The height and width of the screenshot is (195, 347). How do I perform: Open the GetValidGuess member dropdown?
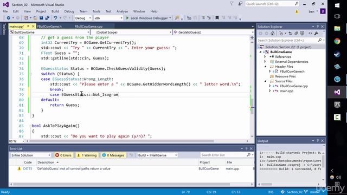[x=213, y=32]
